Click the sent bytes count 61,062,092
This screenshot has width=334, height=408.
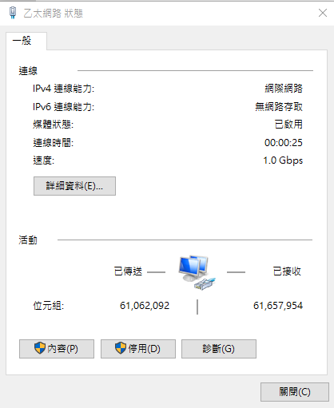[x=145, y=306]
